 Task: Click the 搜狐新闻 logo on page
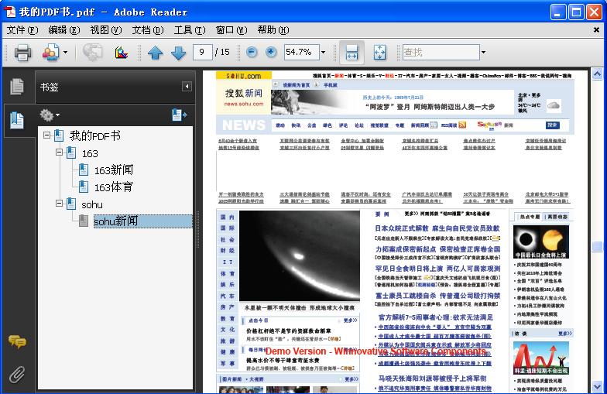click(x=243, y=98)
